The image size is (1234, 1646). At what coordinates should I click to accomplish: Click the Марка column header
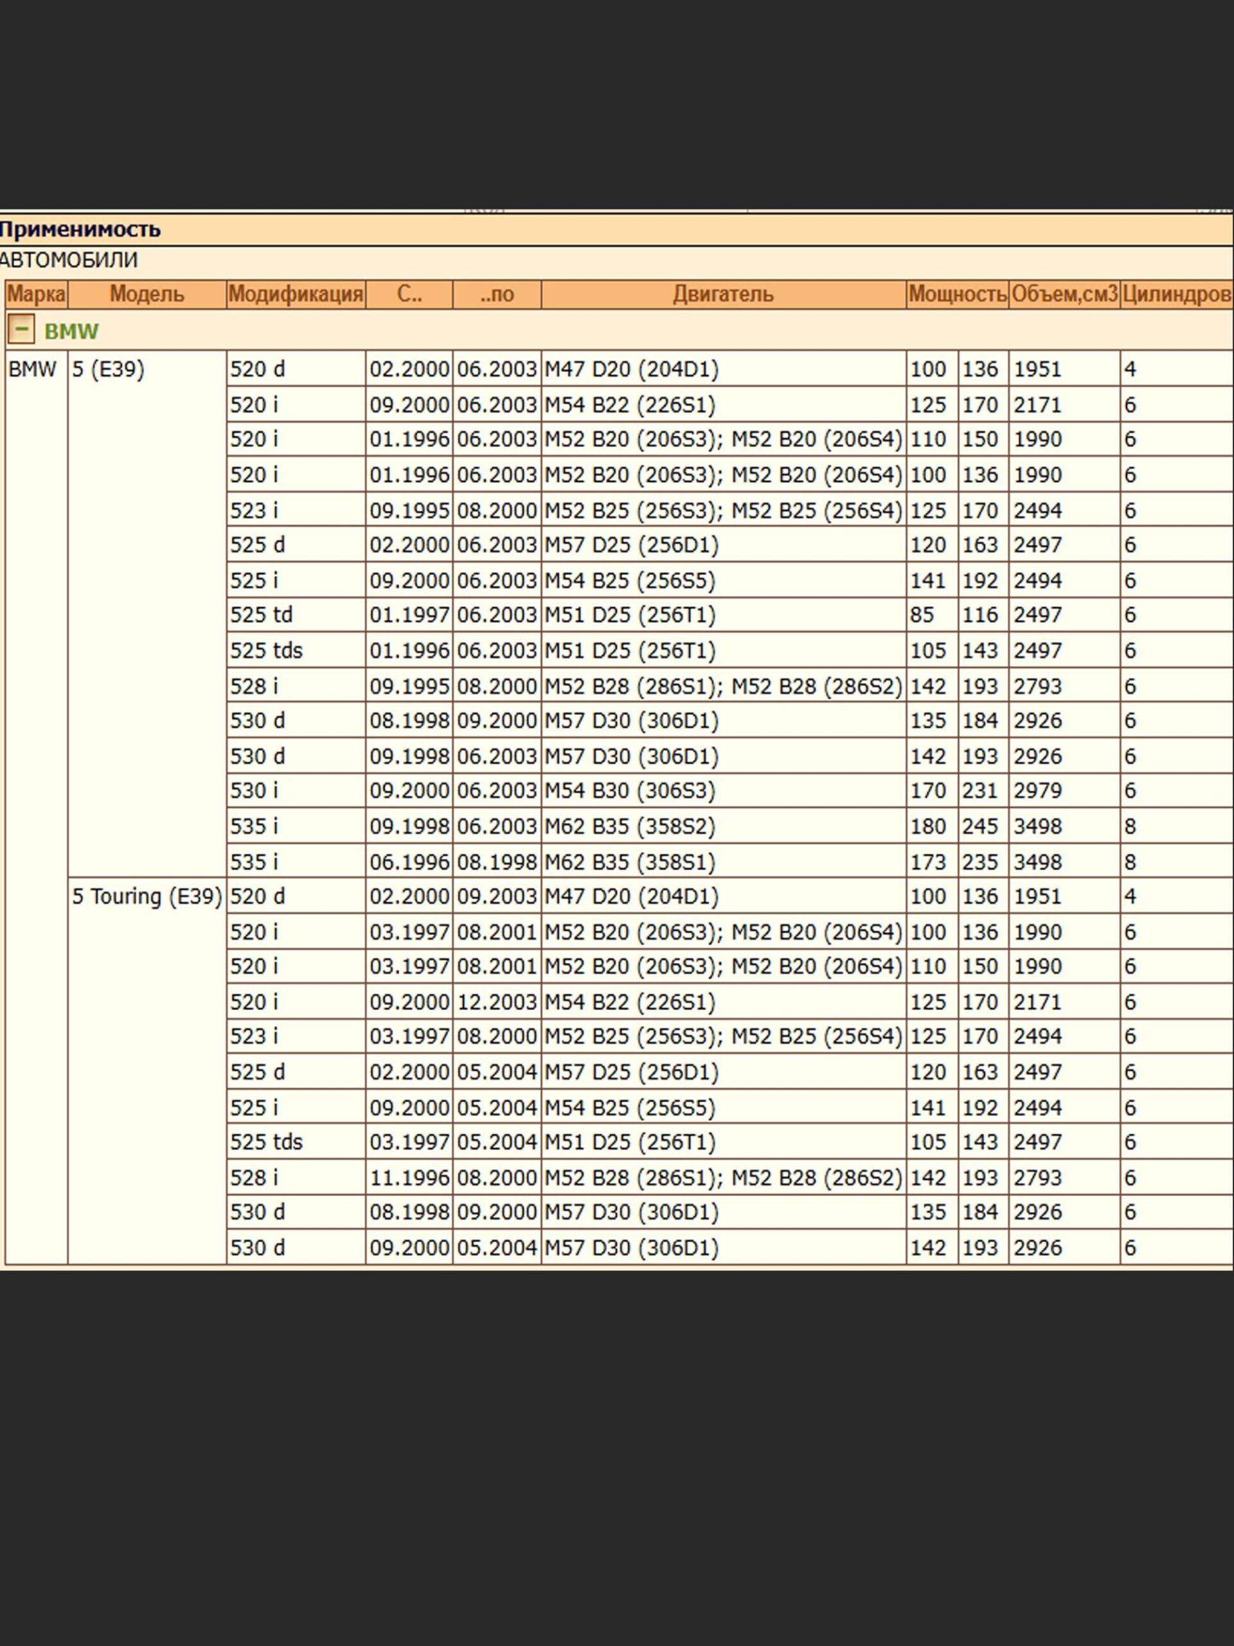36,294
